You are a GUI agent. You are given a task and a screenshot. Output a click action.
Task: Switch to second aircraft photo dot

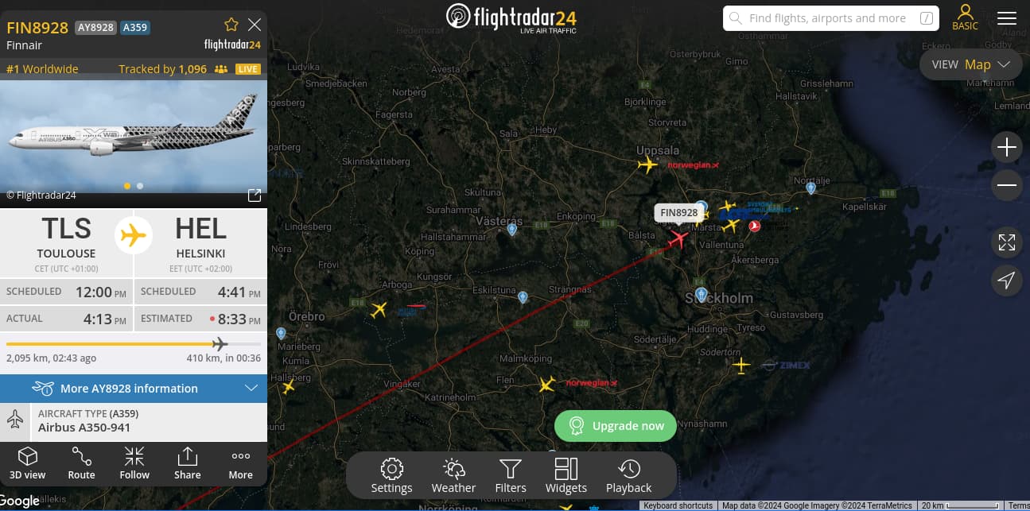(x=140, y=186)
